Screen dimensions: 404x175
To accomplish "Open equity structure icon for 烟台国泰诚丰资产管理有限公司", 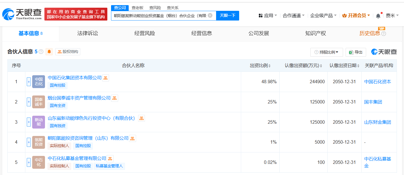I will click(x=115, y=98).
